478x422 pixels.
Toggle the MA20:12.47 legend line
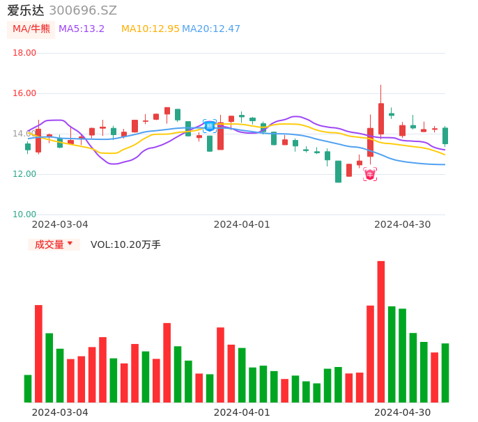[211, 29]
